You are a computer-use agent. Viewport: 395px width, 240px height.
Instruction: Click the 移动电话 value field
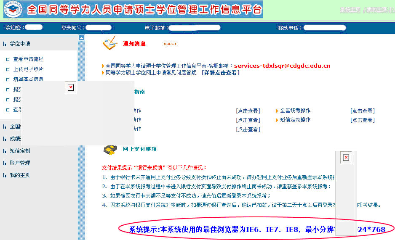[325, 28]
